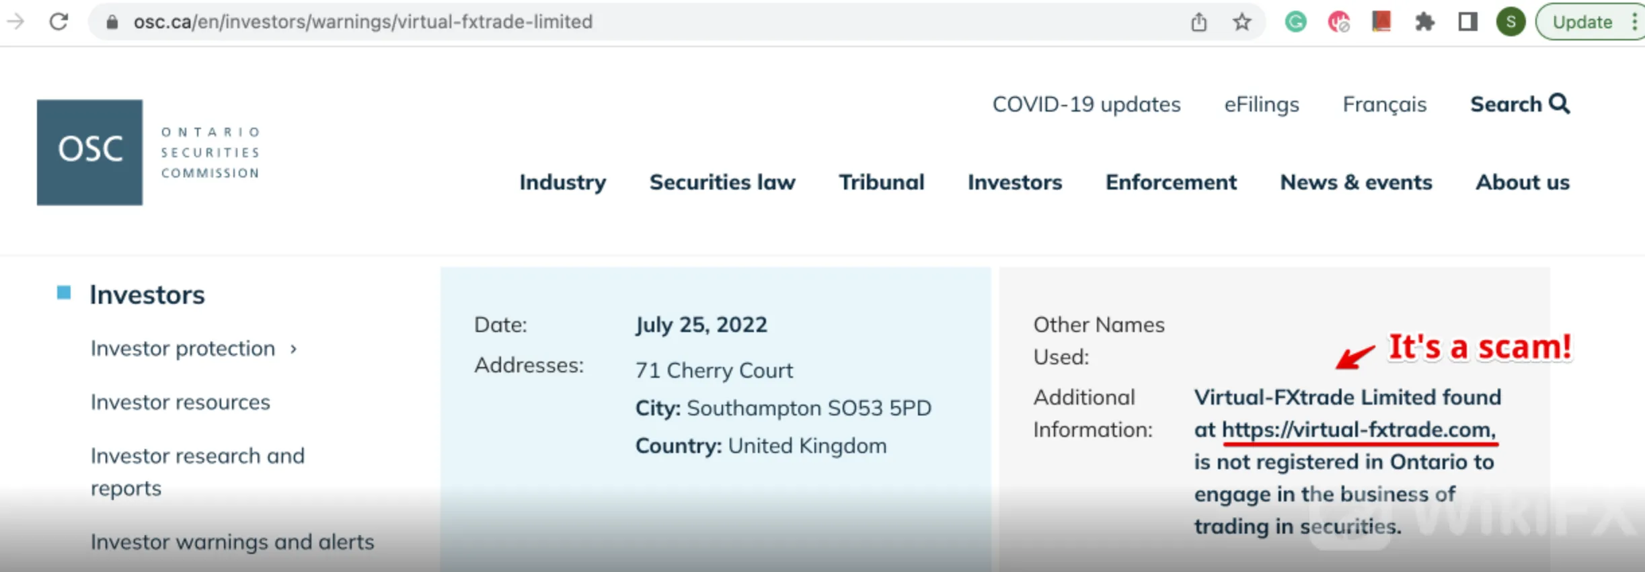Go to eFilings
Image resolution: width=1645 pixels, height=572 pixels.
[1262, 104]
